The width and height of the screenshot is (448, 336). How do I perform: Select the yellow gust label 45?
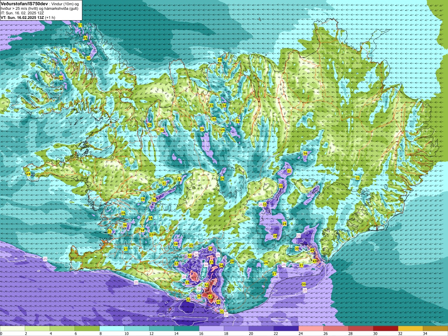click(x=315, y=261)
